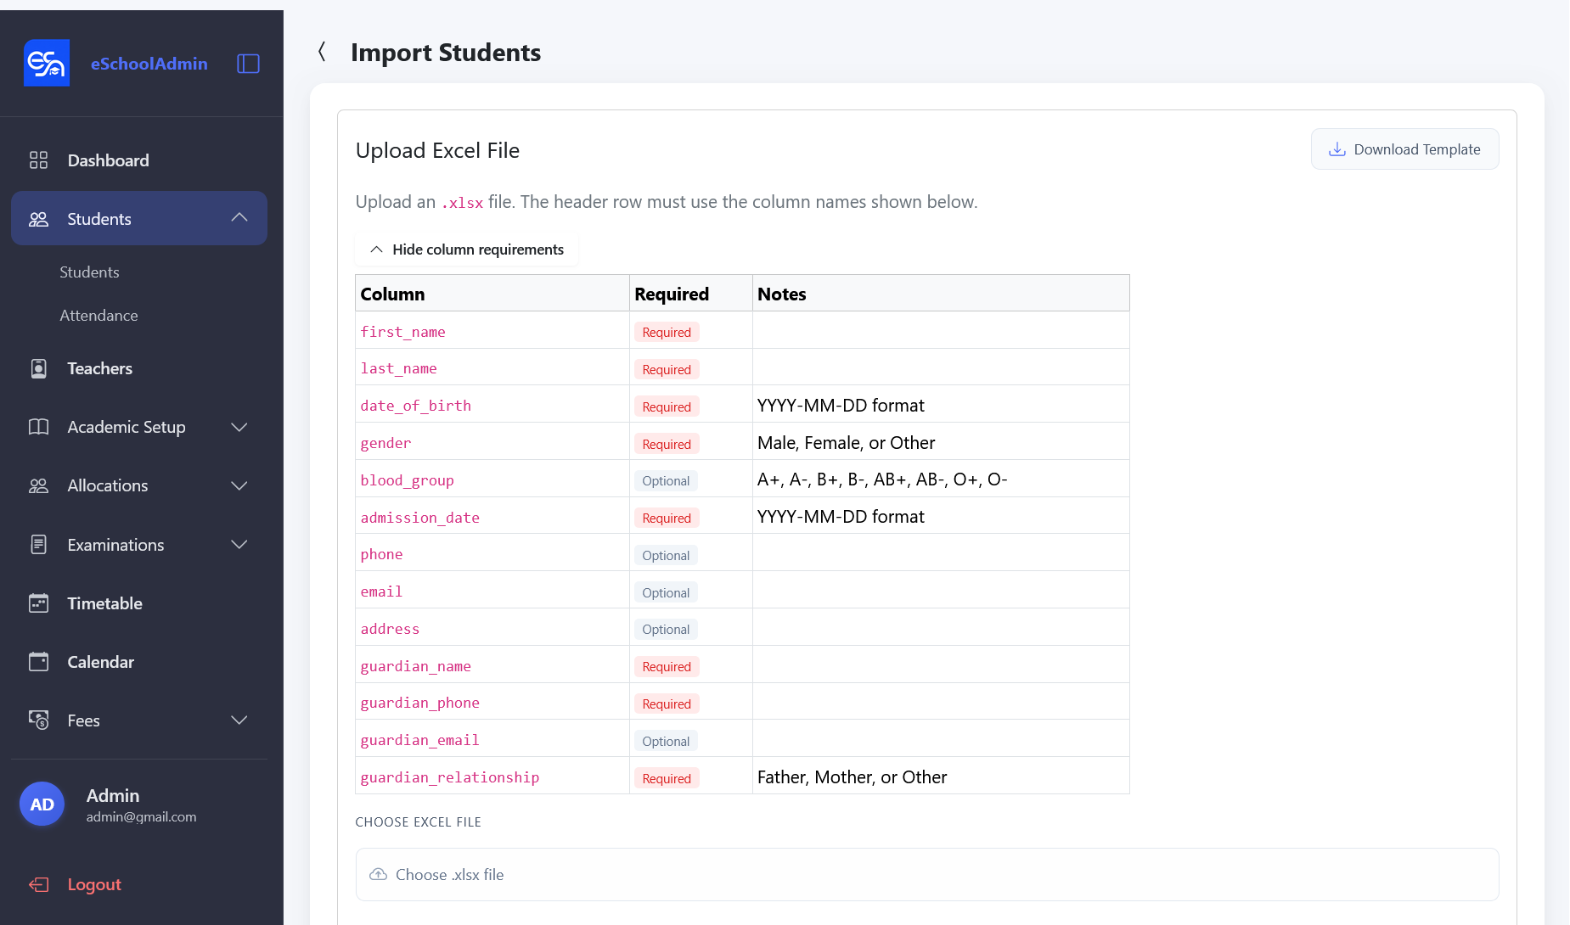Expand the Academic Setup chevron
1570x925 pixels.
(239, 427)
